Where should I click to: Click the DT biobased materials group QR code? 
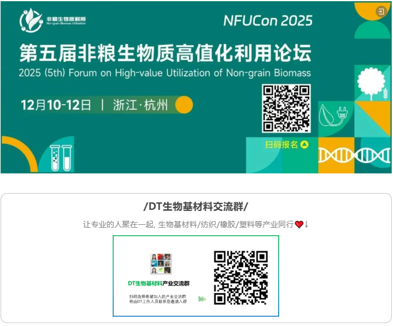tap(241, 277)
